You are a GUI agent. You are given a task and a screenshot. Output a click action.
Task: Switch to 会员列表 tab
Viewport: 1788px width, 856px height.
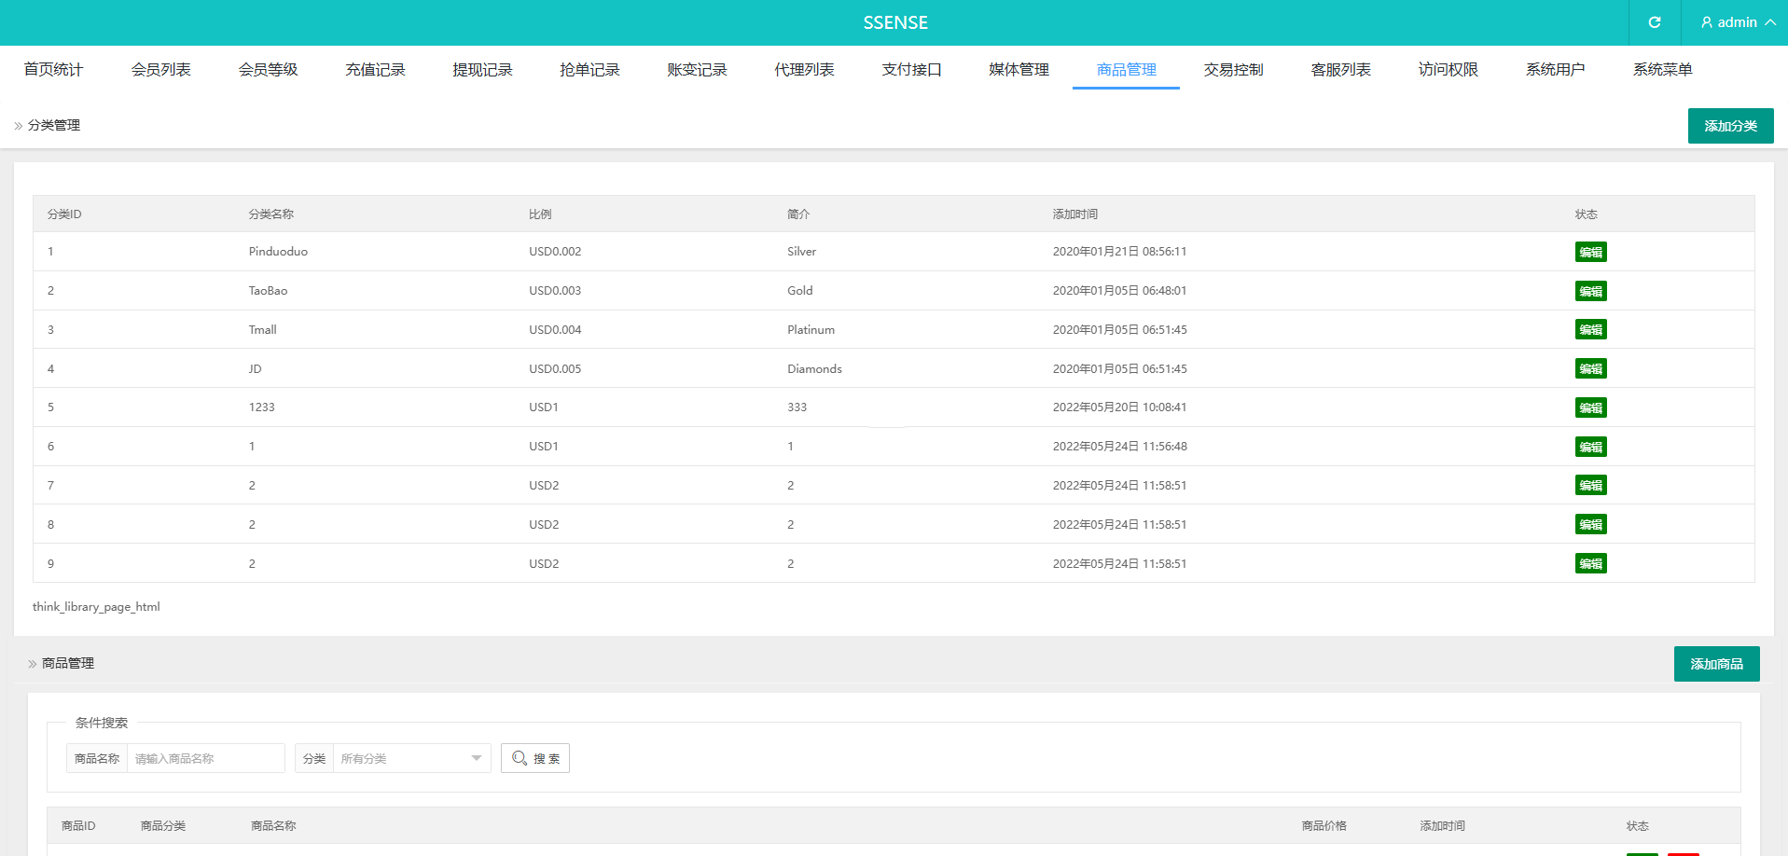click(x=160, y=70)
